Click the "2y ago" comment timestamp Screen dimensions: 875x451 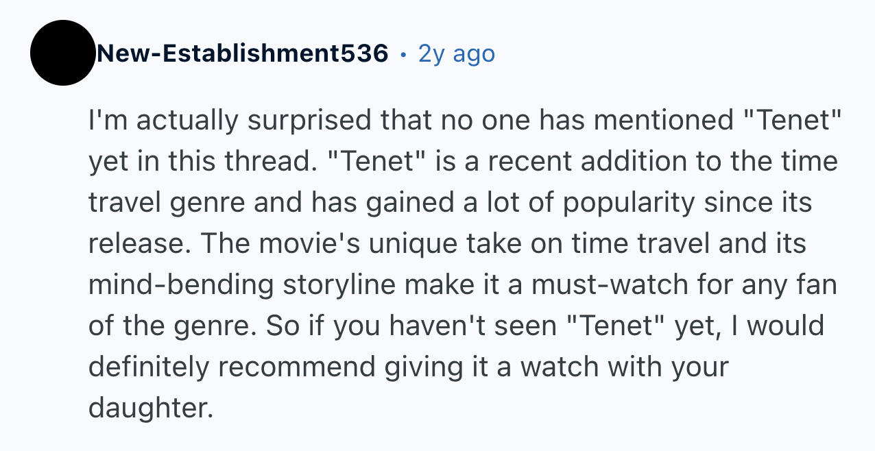456,53
